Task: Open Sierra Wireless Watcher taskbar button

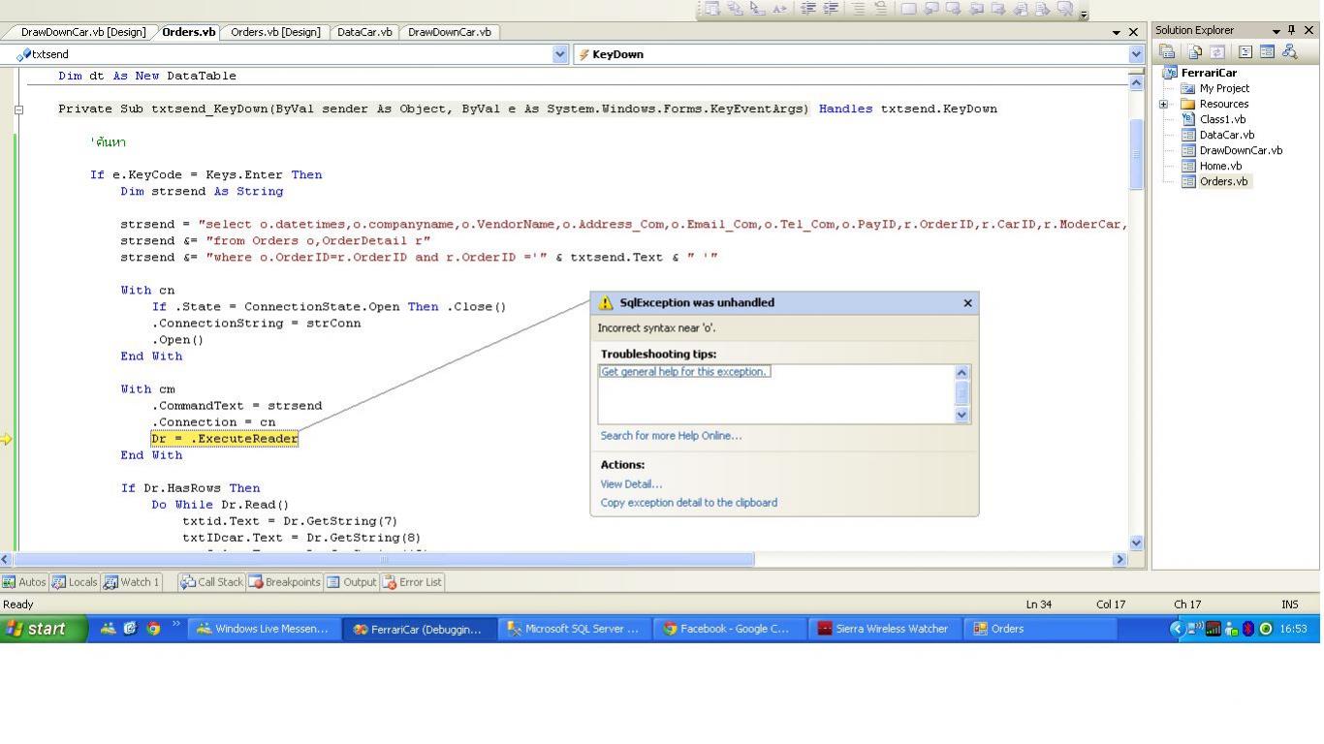Action: point(884,629)
